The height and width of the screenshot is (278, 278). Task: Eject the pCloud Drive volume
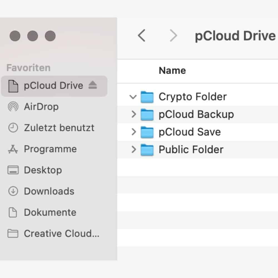pyautogui.click(x=93, y=85)
